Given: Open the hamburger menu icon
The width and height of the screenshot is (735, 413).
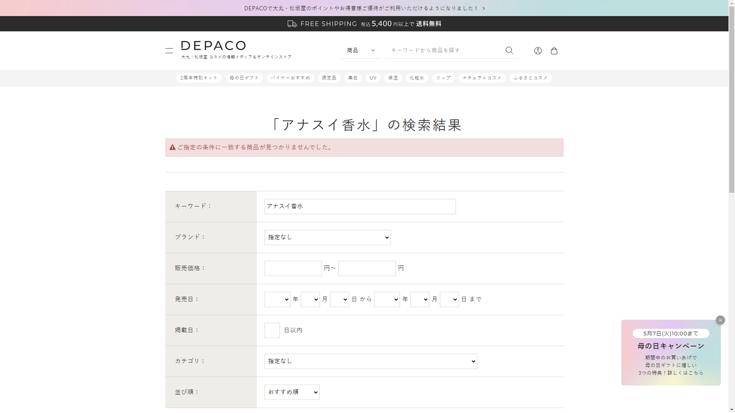Looking at the screenshot, I should 169,50.
